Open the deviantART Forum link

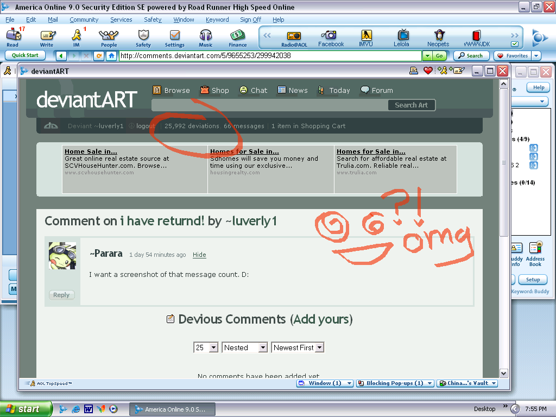pos(377,91)
